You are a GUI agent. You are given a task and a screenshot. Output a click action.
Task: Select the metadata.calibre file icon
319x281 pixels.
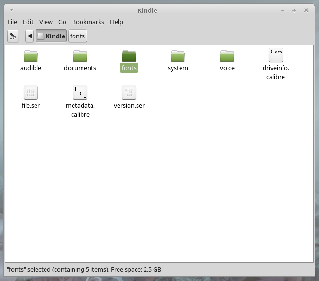tap(80, 92)
